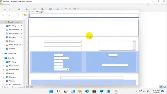Select Pictures under This PC
This screenshot has width=167, height=94.
[13, 77]
